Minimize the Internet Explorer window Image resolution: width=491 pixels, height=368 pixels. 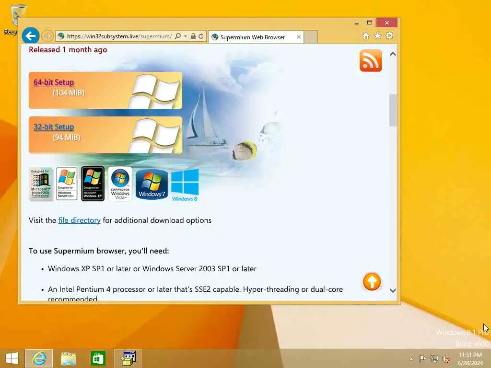coord(357,23)
